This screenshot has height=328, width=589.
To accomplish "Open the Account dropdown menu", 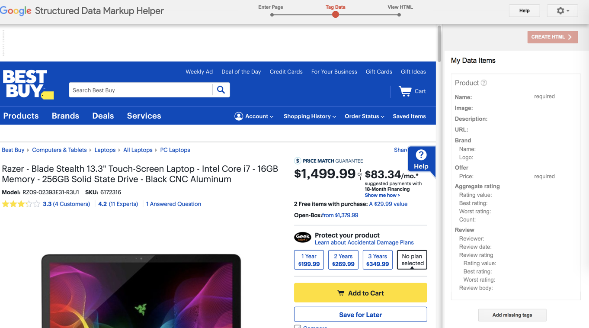I will tap(259, 116).
